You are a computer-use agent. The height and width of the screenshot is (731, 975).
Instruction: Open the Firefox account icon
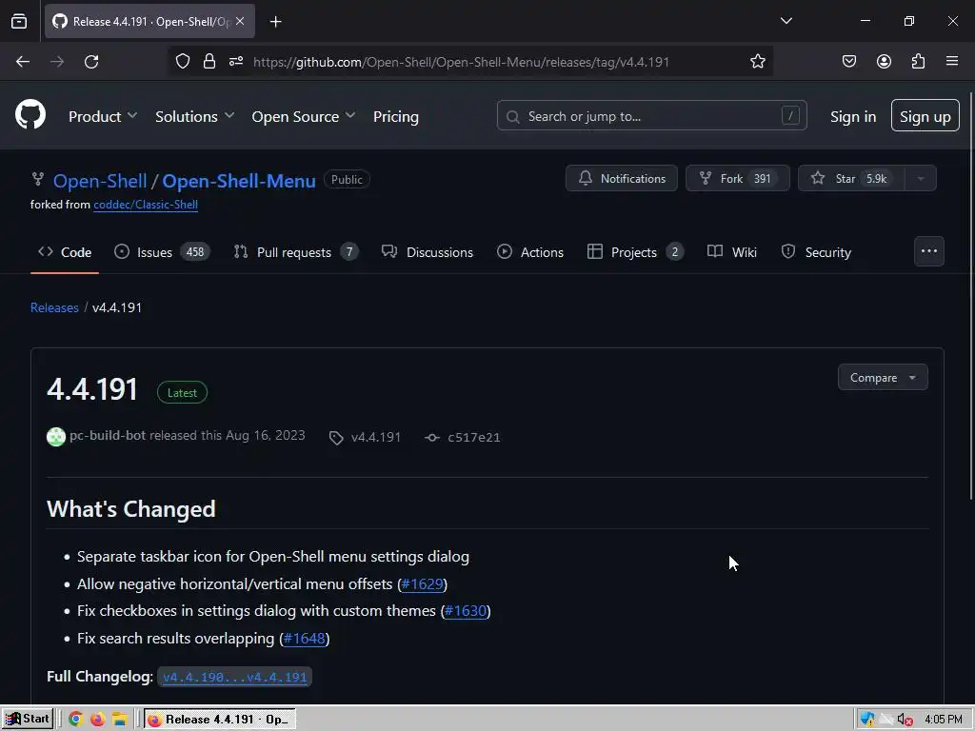(x=884, y=61)
